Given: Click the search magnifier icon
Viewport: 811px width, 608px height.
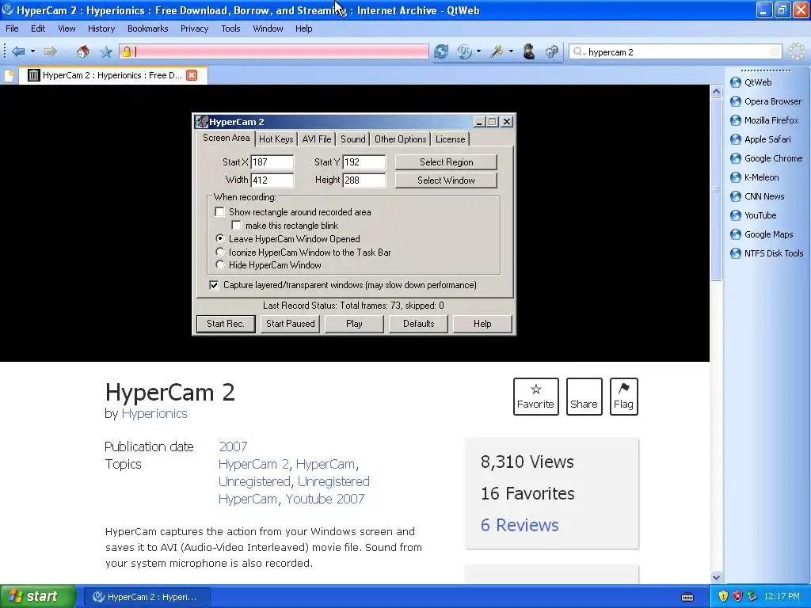Looking at the screenshot, I should click(x=577, y=51).
